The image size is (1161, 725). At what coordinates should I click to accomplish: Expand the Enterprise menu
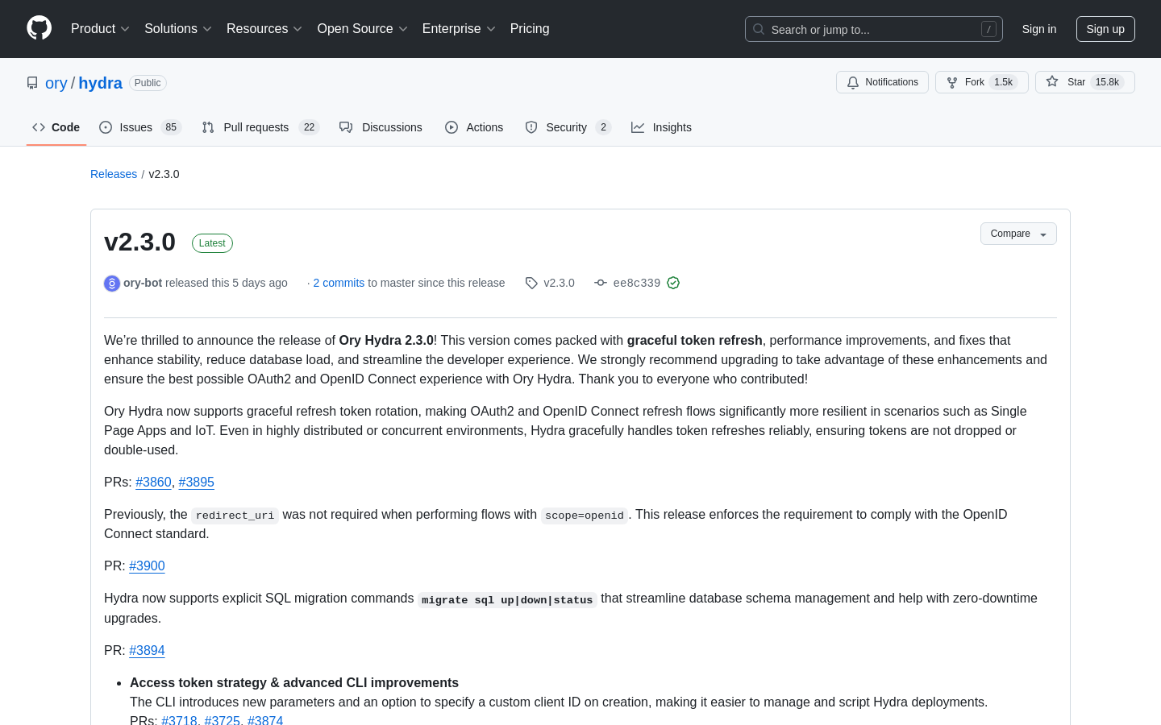[x=459, y=29]
